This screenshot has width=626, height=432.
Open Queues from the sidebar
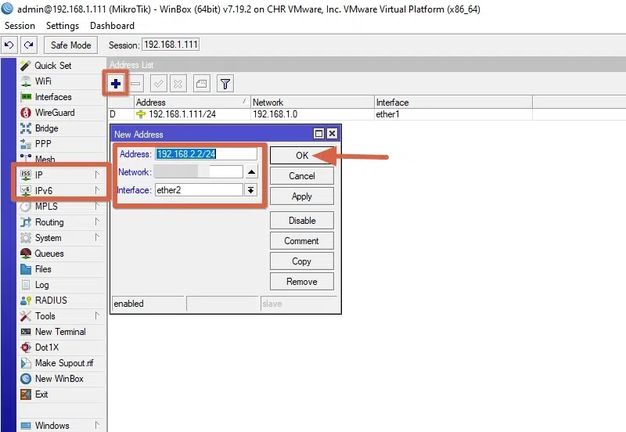62,253
